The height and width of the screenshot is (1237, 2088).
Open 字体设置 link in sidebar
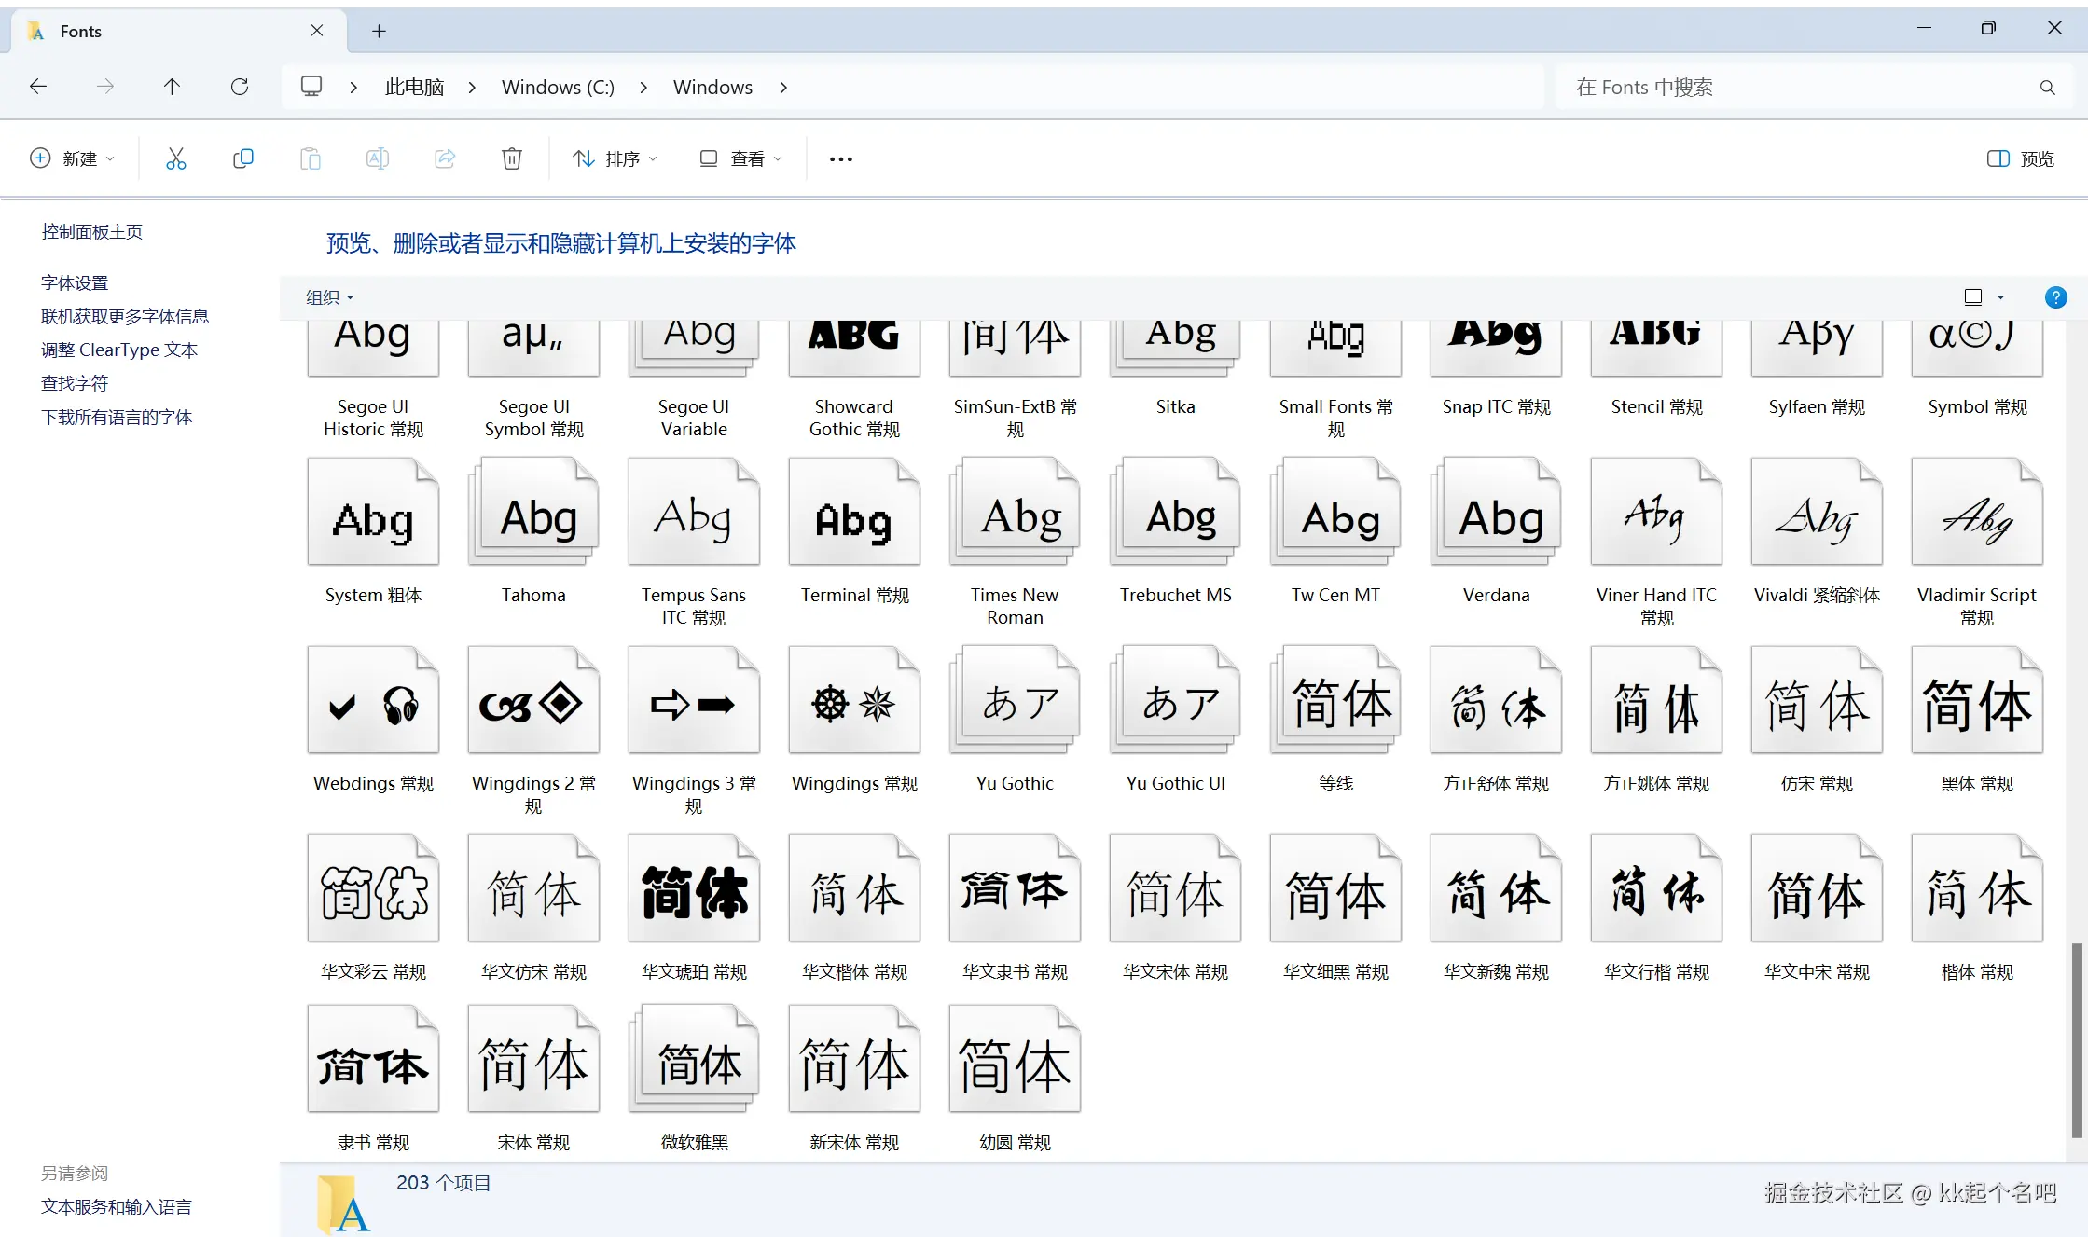(75, 283)
